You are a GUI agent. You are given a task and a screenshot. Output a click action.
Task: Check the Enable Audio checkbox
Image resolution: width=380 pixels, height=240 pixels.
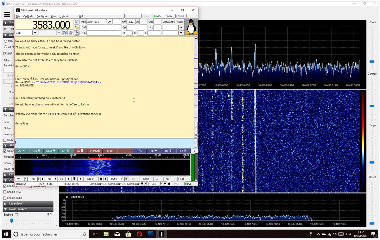[x=5, y=198]
